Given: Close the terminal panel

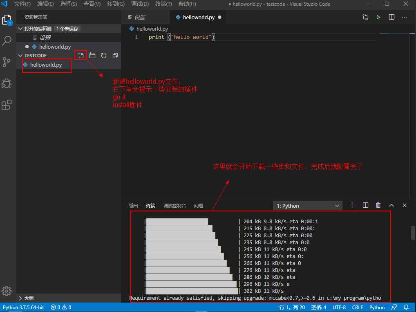Looking at the screenshot, I should coord(404,205).
